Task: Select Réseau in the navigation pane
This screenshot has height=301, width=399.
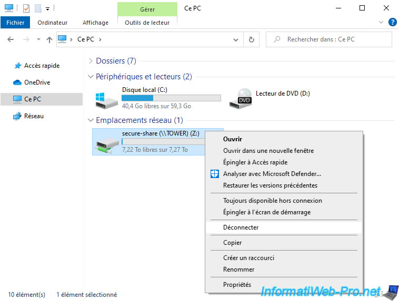Action: [34, 116]
